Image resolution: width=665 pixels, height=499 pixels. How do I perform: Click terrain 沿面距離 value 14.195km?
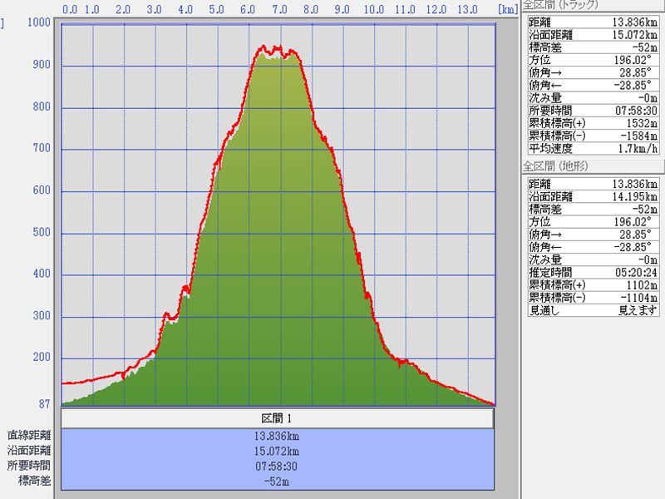633,195
